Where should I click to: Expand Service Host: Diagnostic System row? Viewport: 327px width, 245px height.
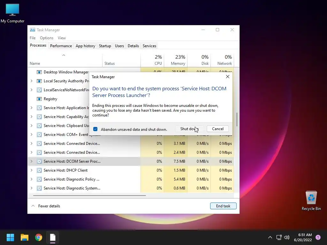(x=32, y=188)
